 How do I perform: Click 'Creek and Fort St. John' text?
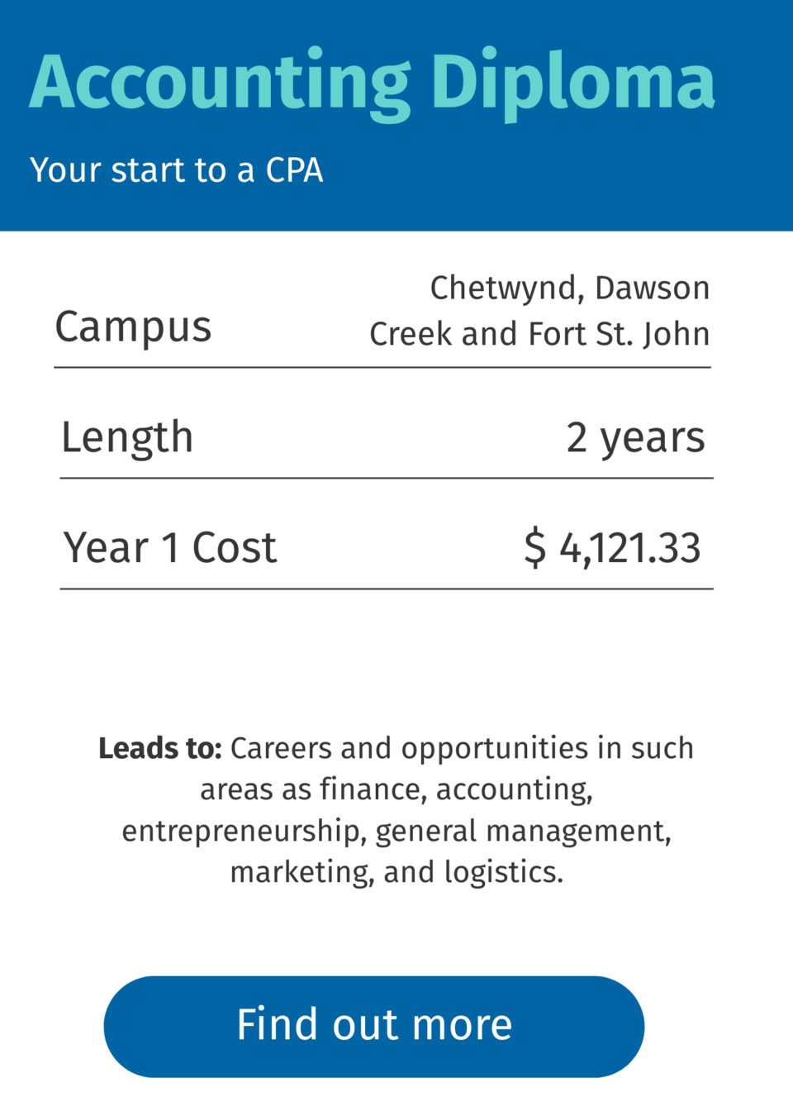pos(539,334)
